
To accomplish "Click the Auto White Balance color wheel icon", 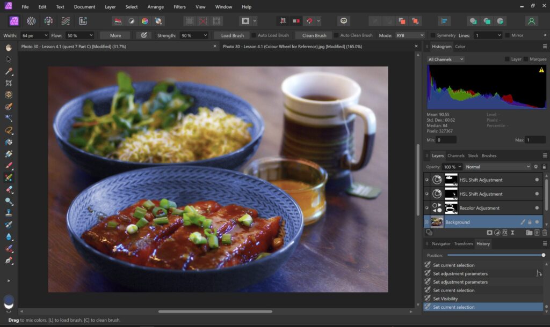I will (x=145, y=21).
